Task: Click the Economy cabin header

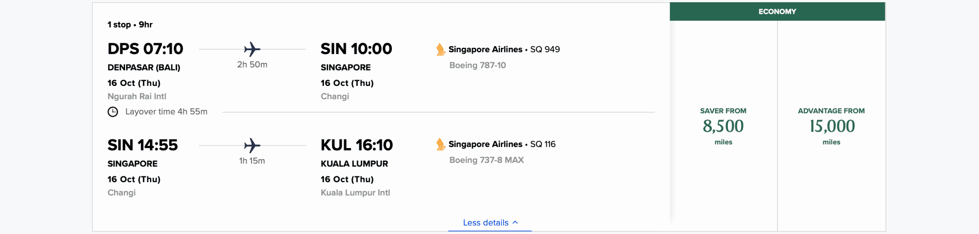Action: pyautogui.click(x=777, y=11)
